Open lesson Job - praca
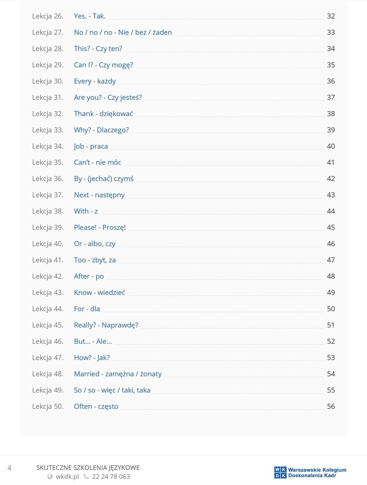The height and width of the screenshot is (485, 367). tap(91, 146)
